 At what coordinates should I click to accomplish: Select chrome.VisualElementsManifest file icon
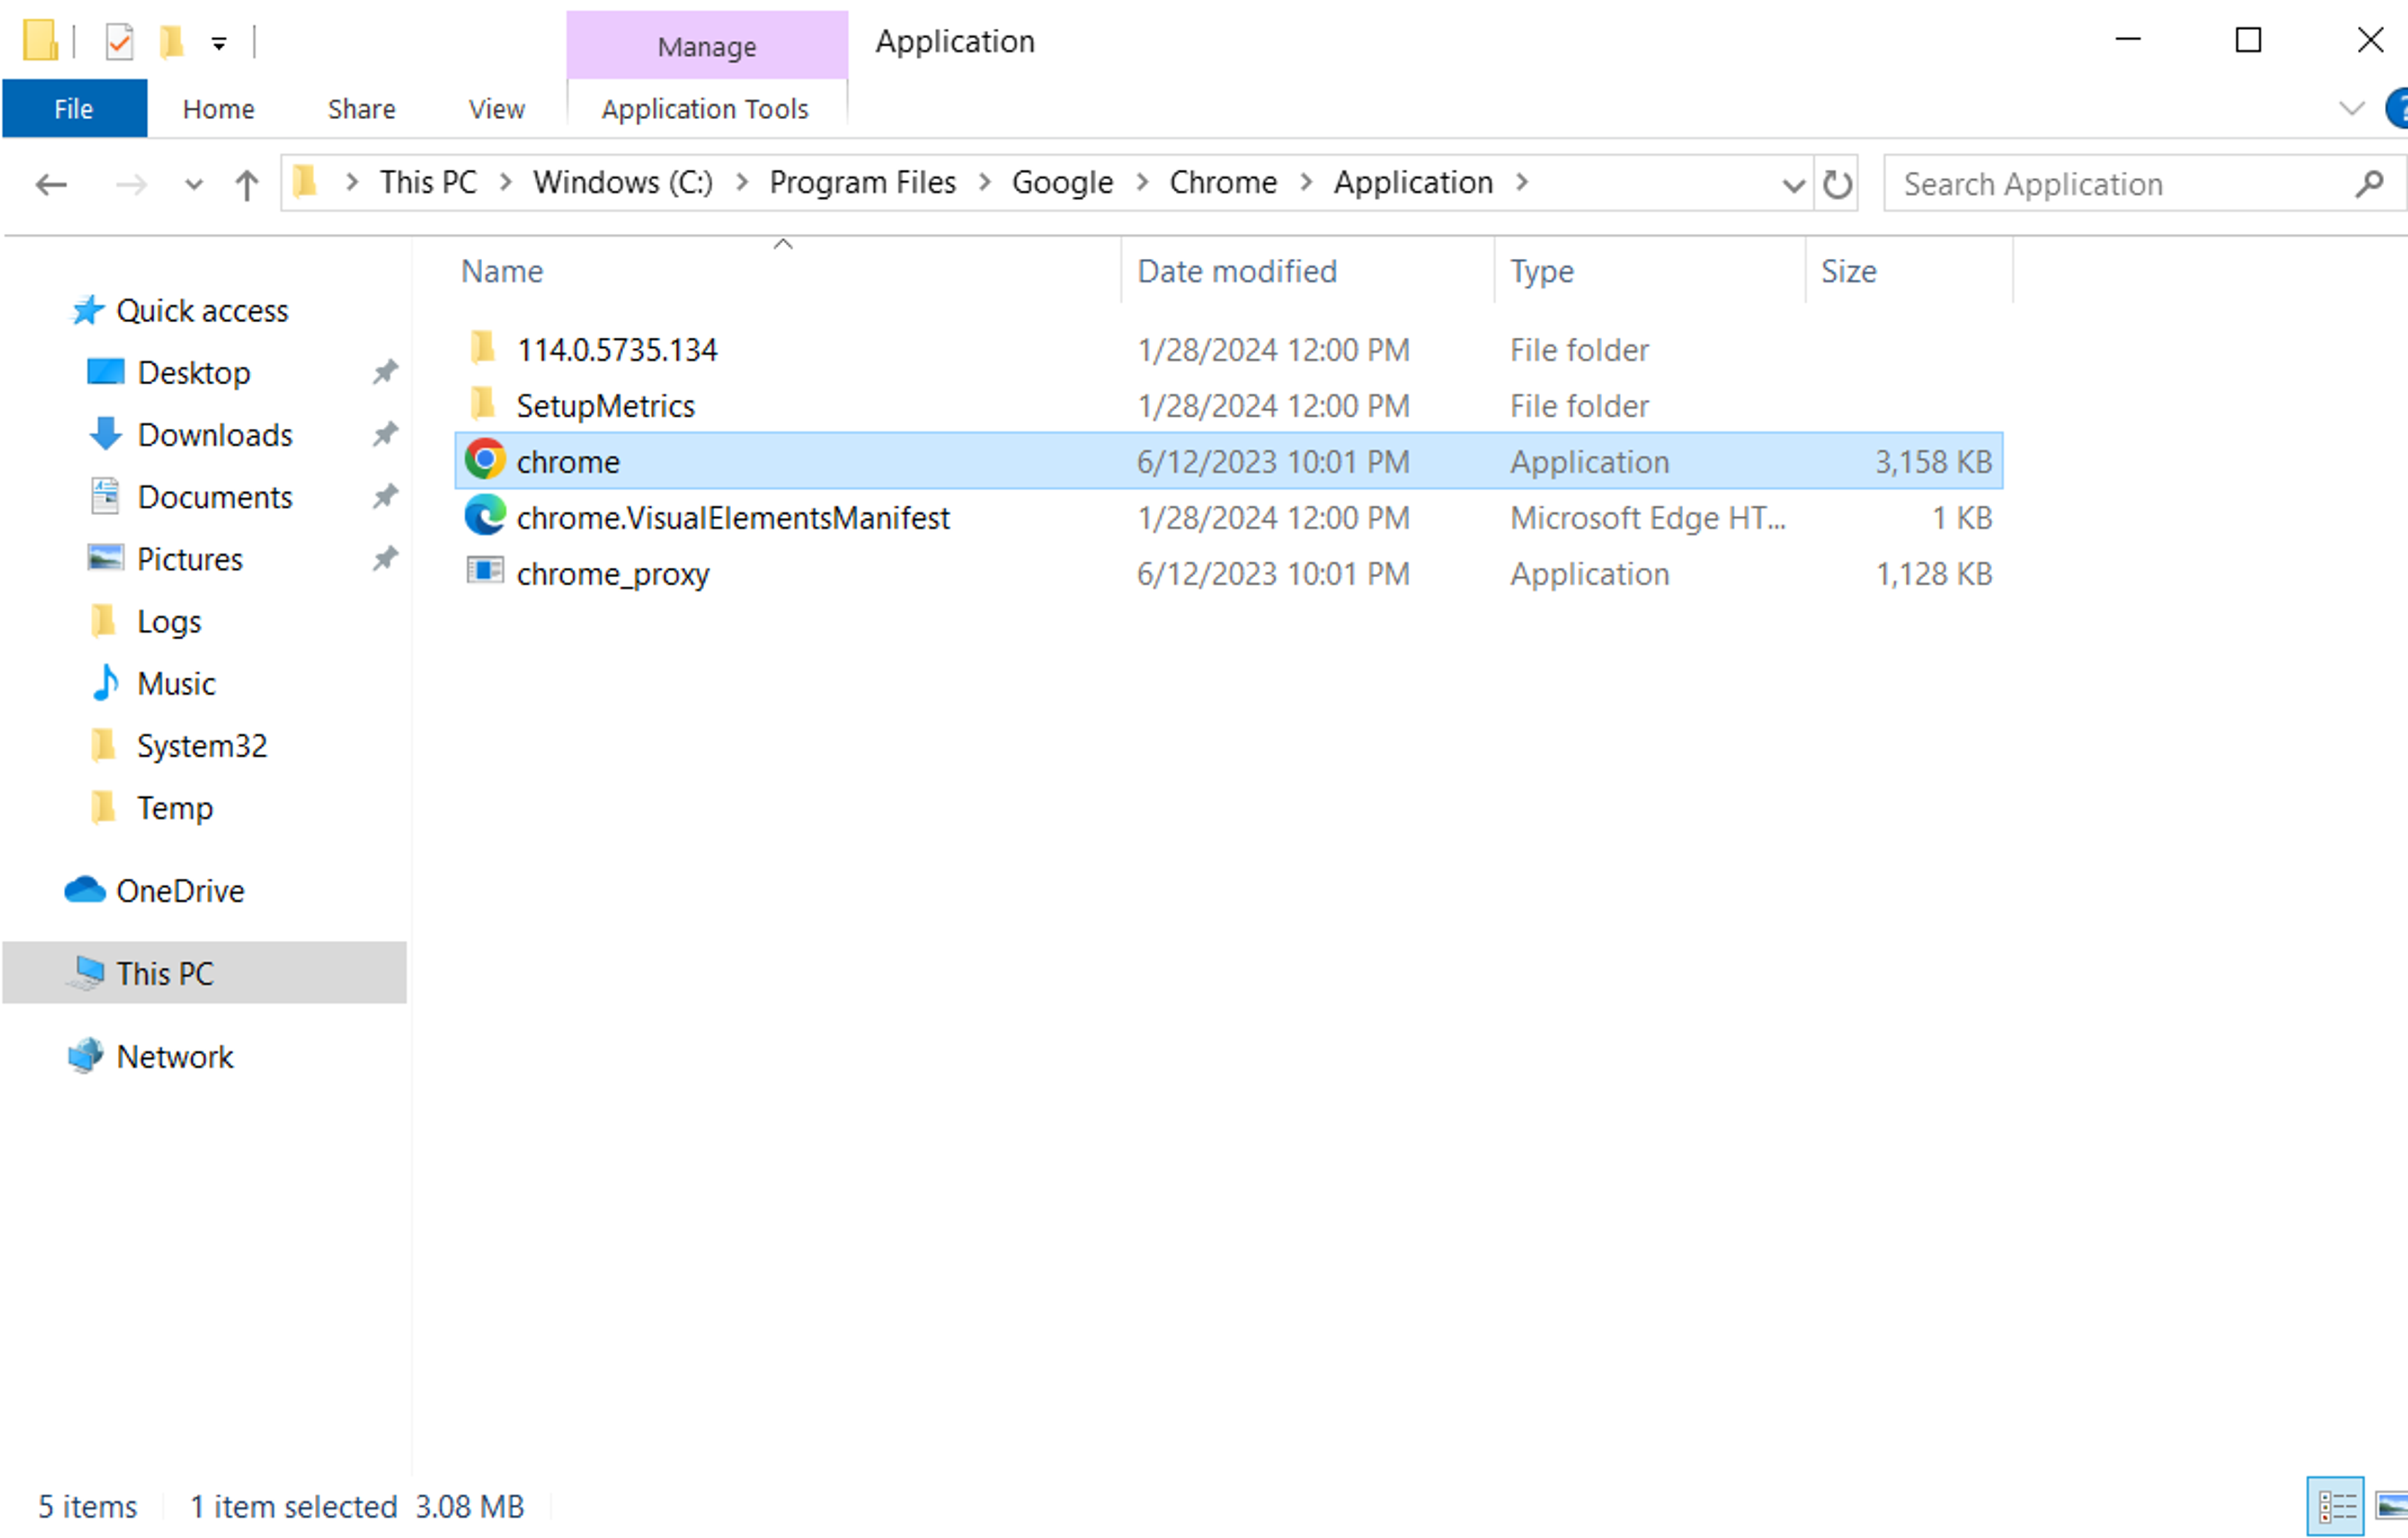[484, 516]
